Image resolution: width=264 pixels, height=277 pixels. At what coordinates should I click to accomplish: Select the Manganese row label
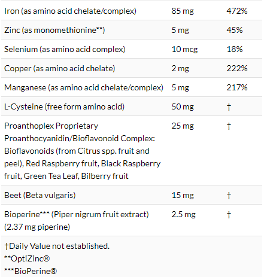(84, 87)
